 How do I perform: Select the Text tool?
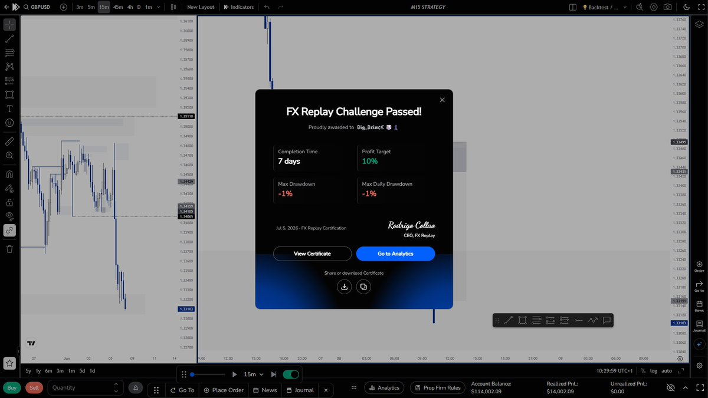(9, 109)
